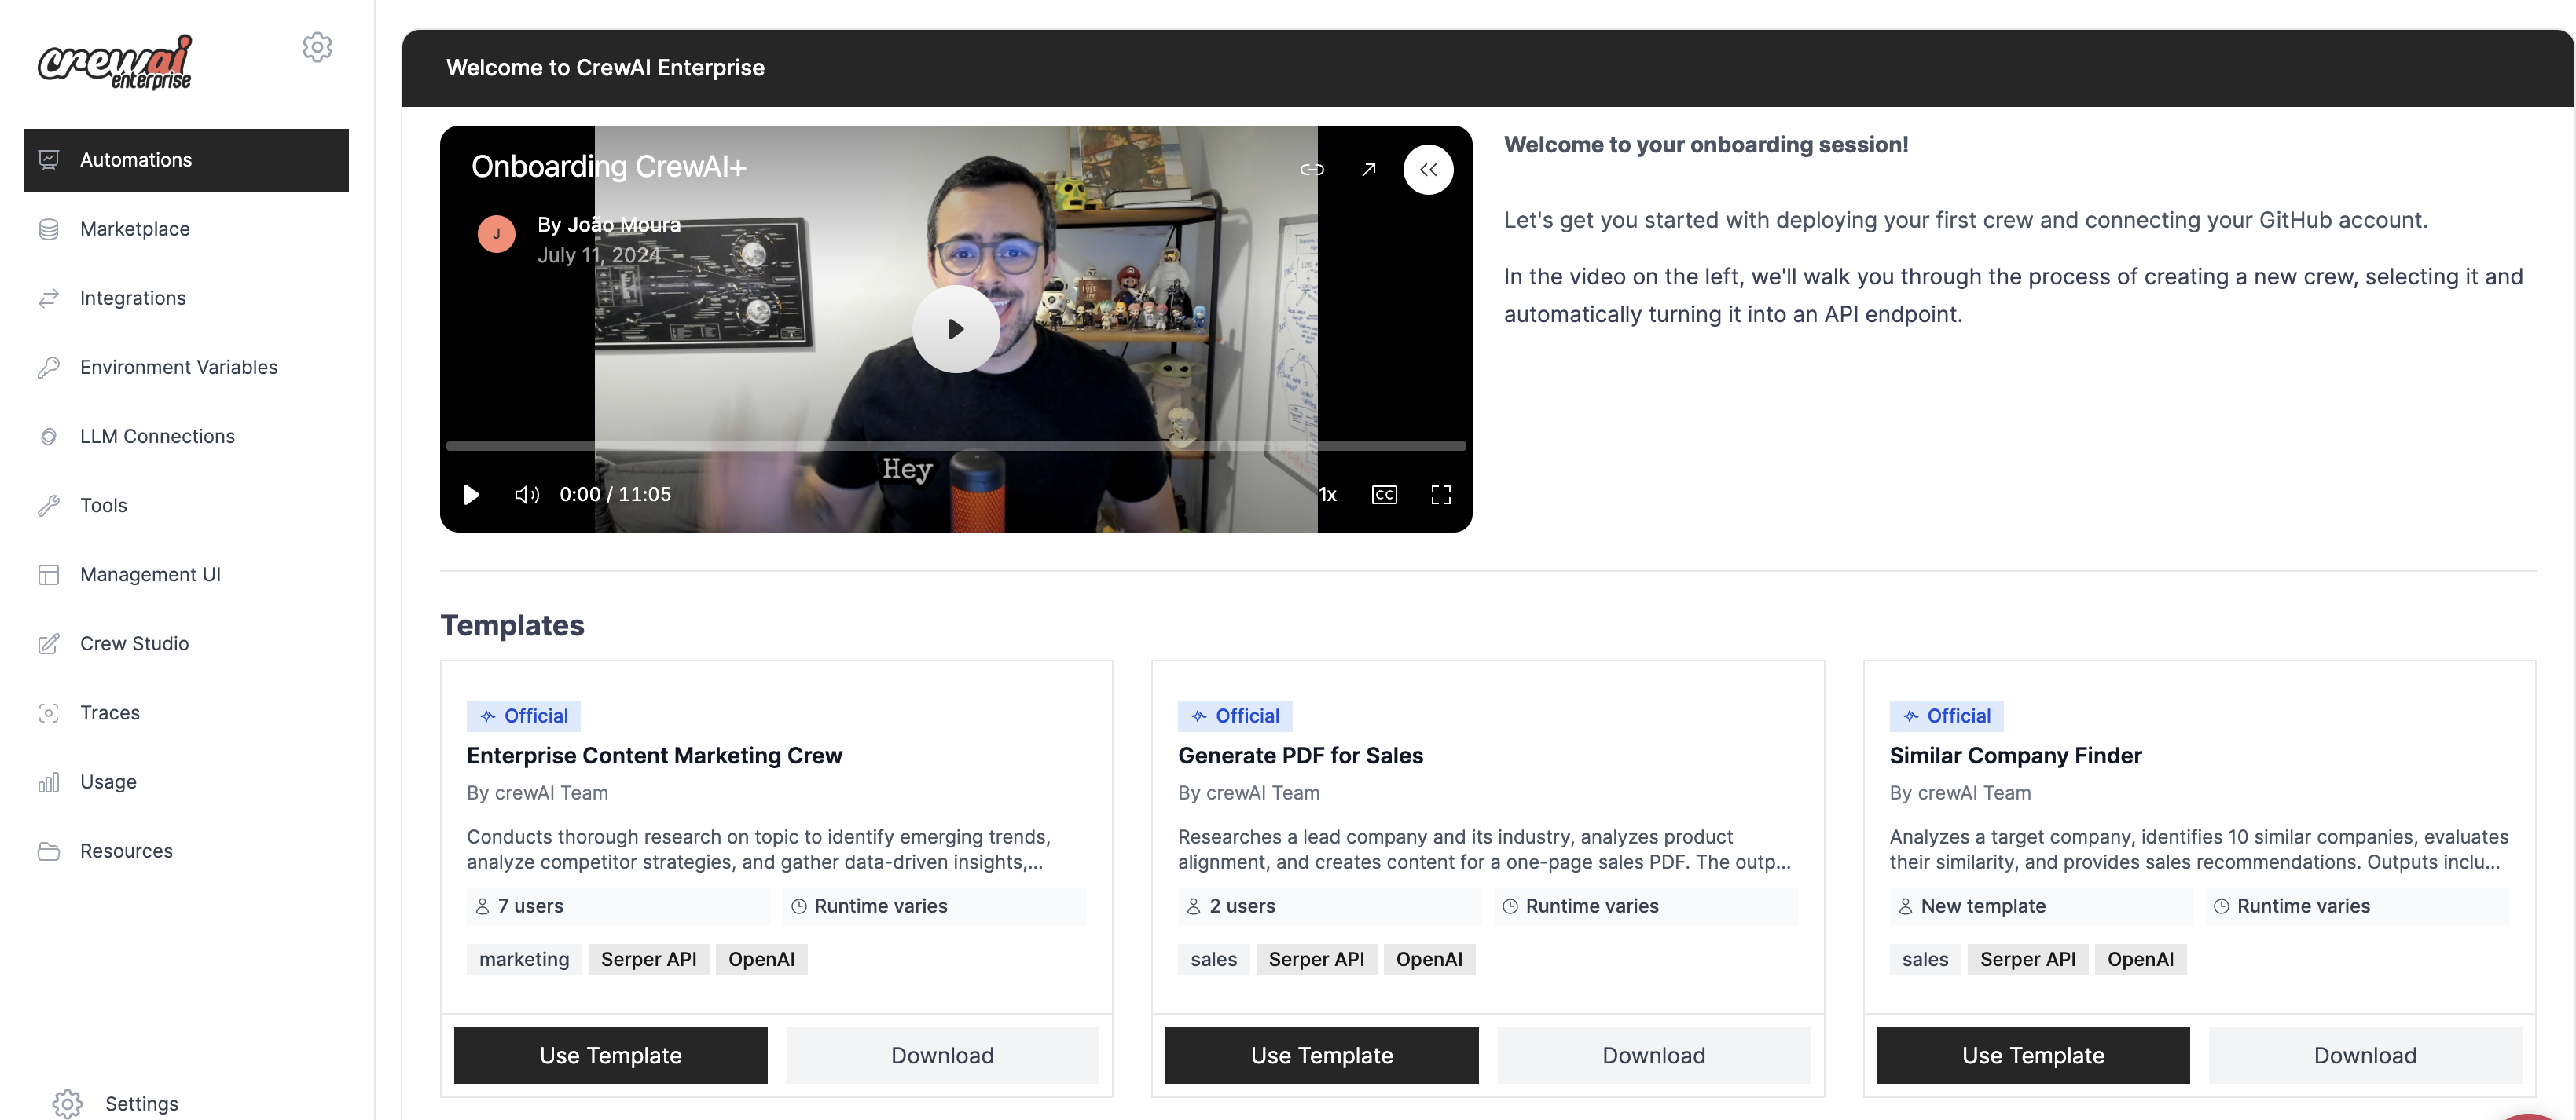Click the Crew Studio pencil icon
The width and height of the screenshot is (2576, 1120).
[48, 643]
